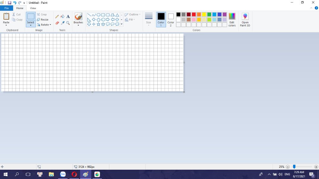This screenshot has width=319, height=179.
Task: Select the Eraser tool
Action: point(57,23)
